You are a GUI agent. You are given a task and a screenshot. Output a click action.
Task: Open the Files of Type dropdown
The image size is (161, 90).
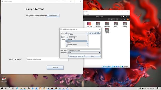(x=100, y=53)
